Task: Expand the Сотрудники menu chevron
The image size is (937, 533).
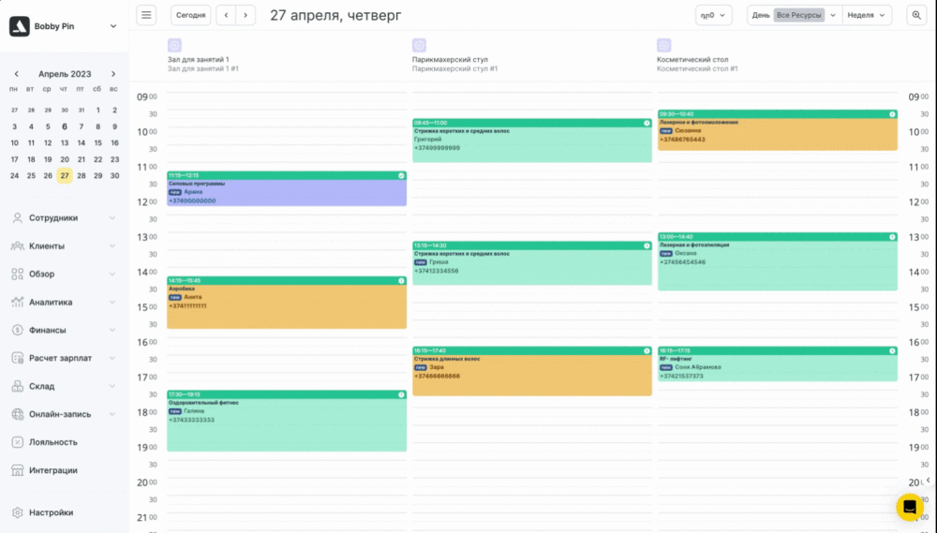Action: [x=112, y=218]
